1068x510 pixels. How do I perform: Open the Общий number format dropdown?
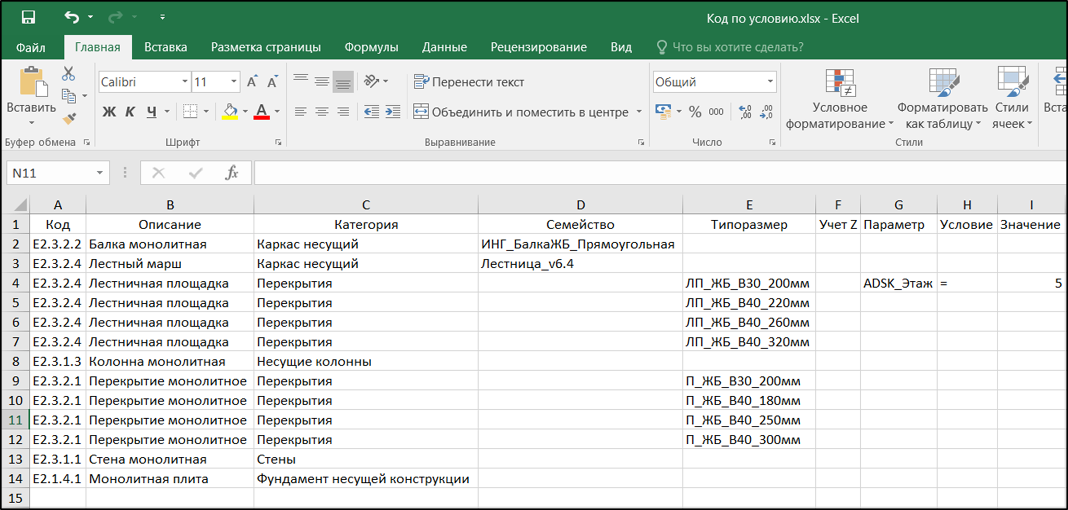point(770,82)
